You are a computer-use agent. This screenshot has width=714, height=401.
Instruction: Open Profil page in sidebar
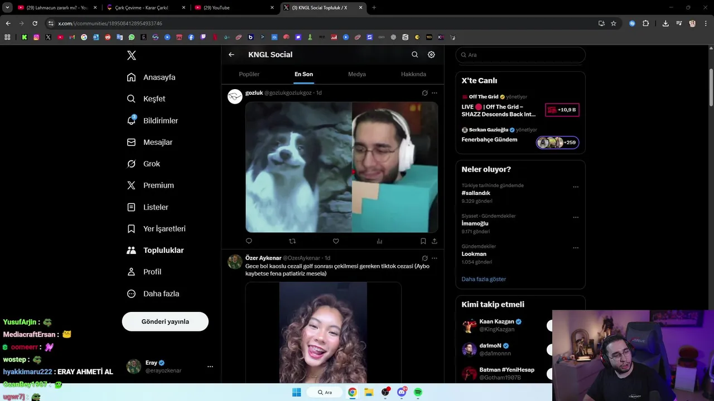144,272
